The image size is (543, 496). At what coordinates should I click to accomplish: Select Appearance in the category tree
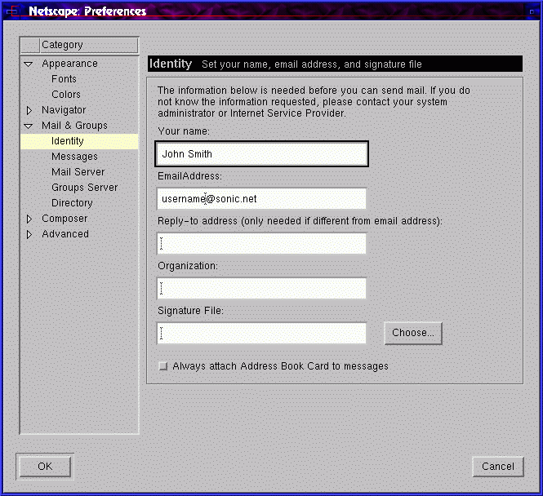(x=69, y=64)
